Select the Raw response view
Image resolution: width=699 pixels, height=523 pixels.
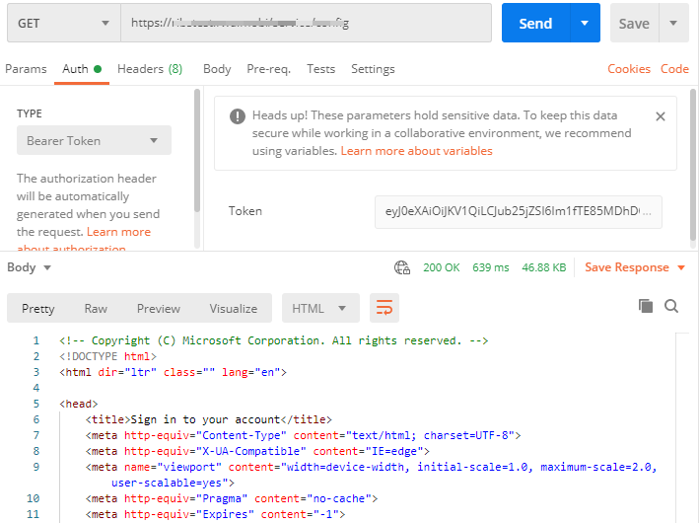96,308
